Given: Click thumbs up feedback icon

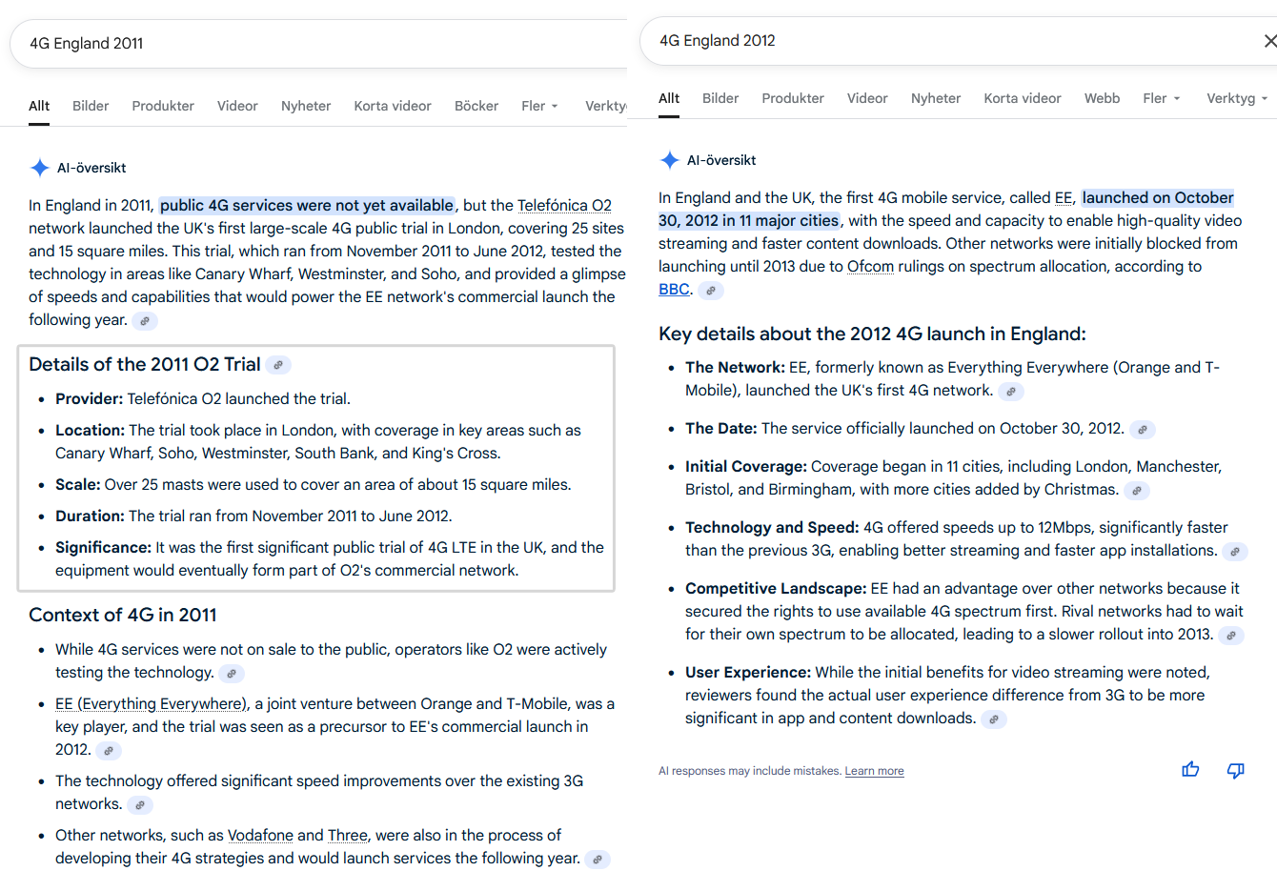Looking at the screenshot, I should click(x=1190, y=769).
